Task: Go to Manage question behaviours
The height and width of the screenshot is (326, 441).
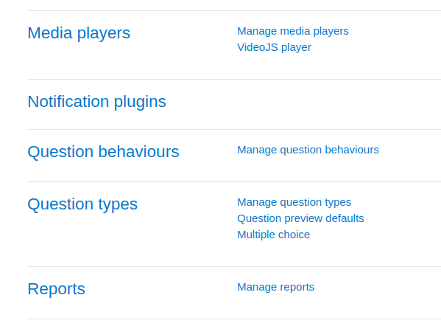Action: pos(308,150)
